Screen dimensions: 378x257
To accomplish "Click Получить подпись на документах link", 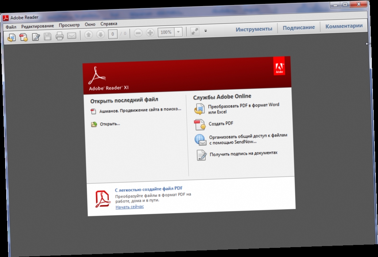I will [243, 154].
